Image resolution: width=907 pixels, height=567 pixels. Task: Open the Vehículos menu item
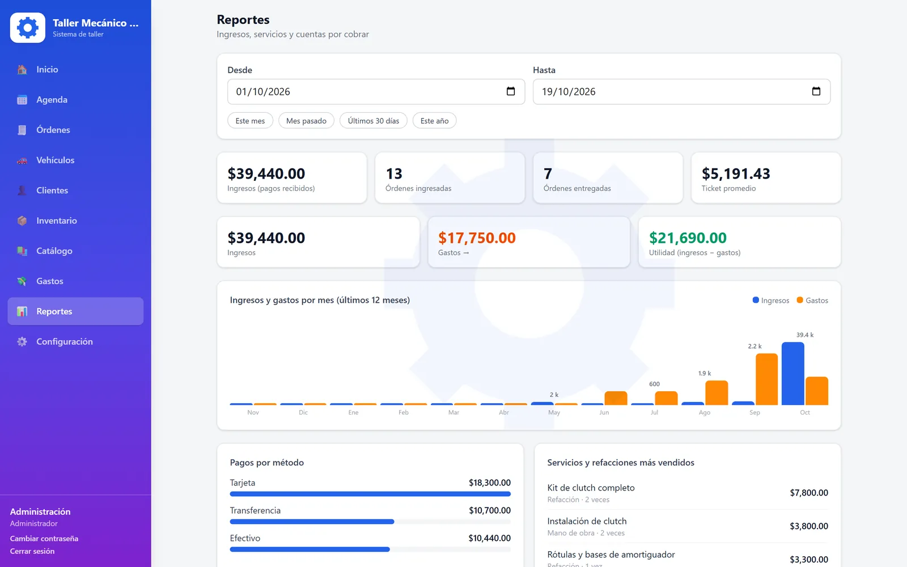(75, 160)
